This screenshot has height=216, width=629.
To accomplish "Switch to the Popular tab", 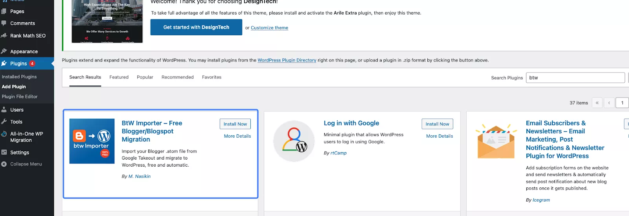I will click(x=145, y=77).
